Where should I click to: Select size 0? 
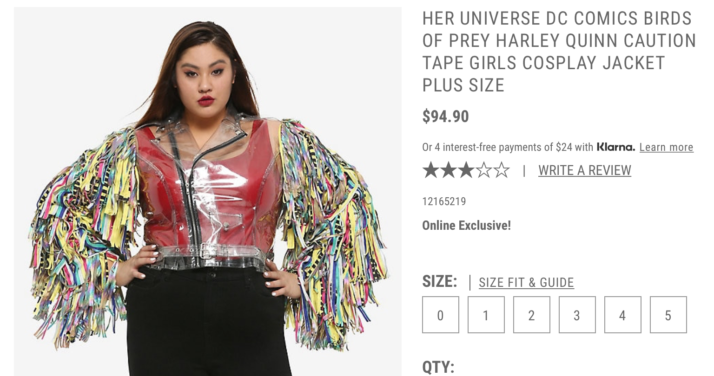pyautogui.click(x=441, y=315)
